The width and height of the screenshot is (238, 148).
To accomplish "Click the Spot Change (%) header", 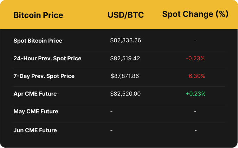I will (195, 14).
